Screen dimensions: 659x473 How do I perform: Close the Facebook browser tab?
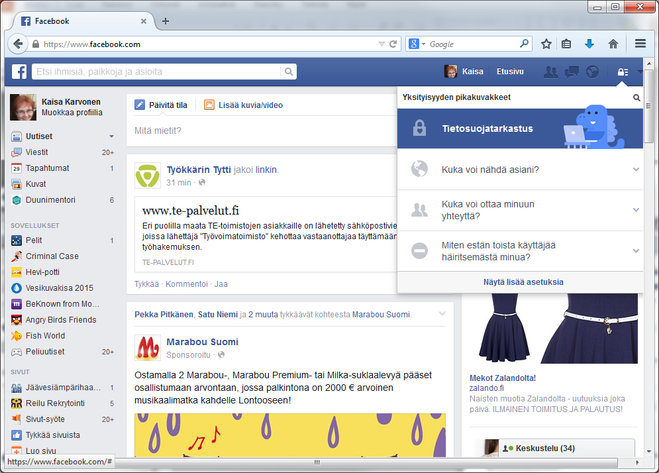(144, 21)
